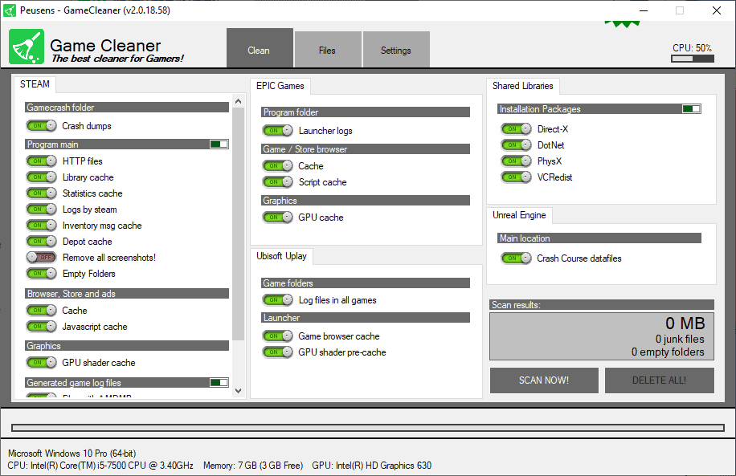Open the Settings tab
Viewport: 736px width, 476px height.
396,49
